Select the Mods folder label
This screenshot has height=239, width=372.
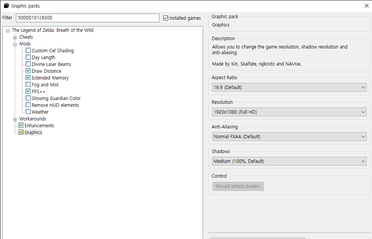click(25, 44)
